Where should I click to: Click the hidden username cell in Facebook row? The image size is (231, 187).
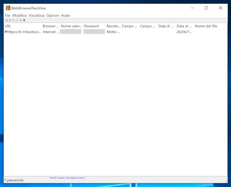pos(70,32)
